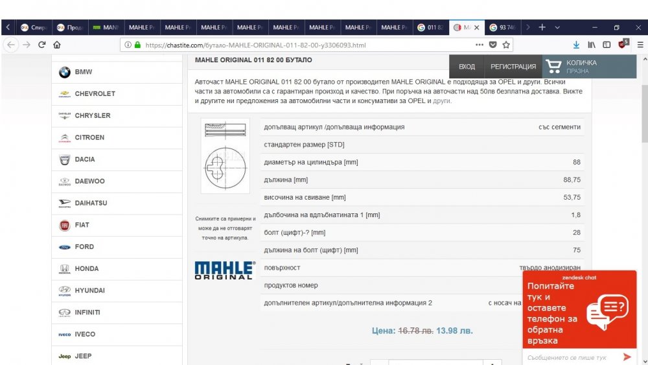Click the chat message input field
The width and height of the screenshot is (648, 365).
pyautogui.click(x=570, y=357)
